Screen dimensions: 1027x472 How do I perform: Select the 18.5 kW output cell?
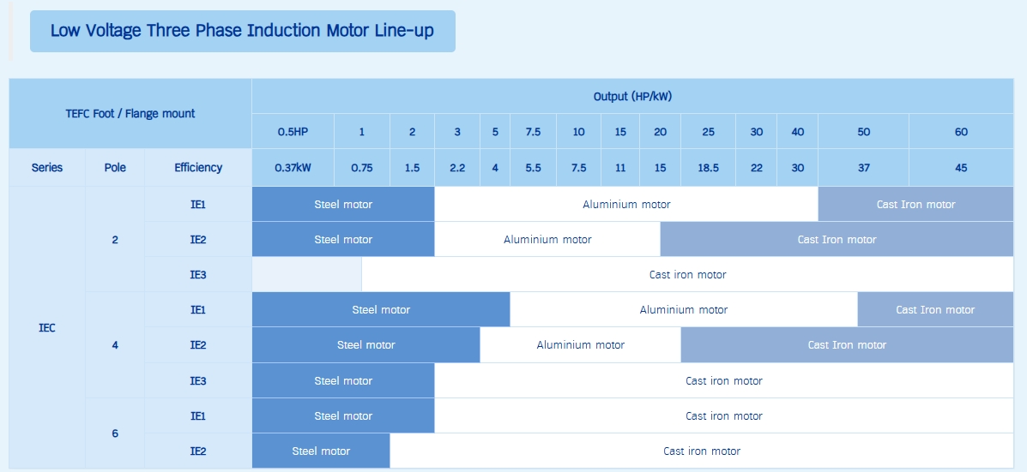pyautogui.click(x=708, y=168)
